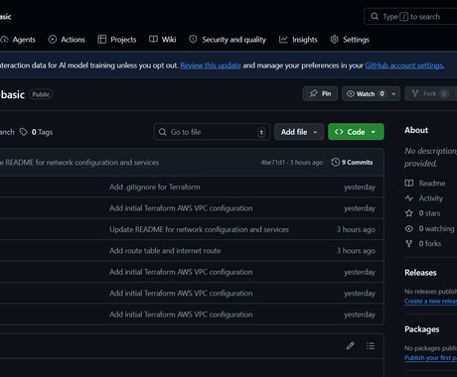Open the Insights tab
The image size is (457, 377).
pyautogui.click(x=298, y=40)
